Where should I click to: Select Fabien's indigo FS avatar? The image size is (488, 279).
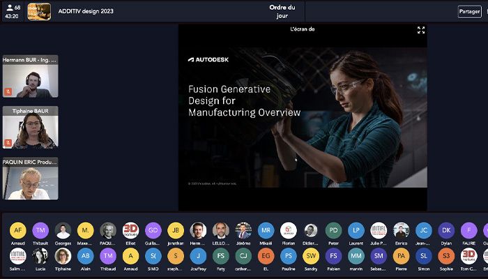(333, 256)
